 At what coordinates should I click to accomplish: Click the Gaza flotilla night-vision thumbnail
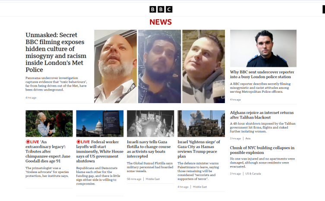pos(151,123)
